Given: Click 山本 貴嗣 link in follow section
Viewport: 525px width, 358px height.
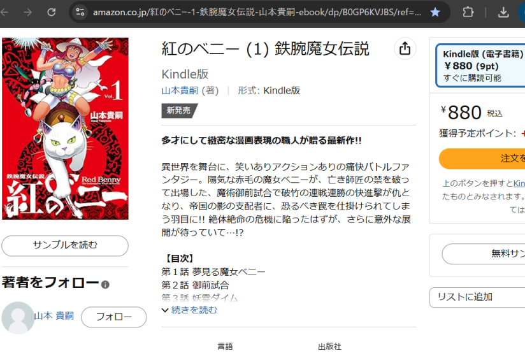Looking at the screenshot, I should tap(54, 316).
